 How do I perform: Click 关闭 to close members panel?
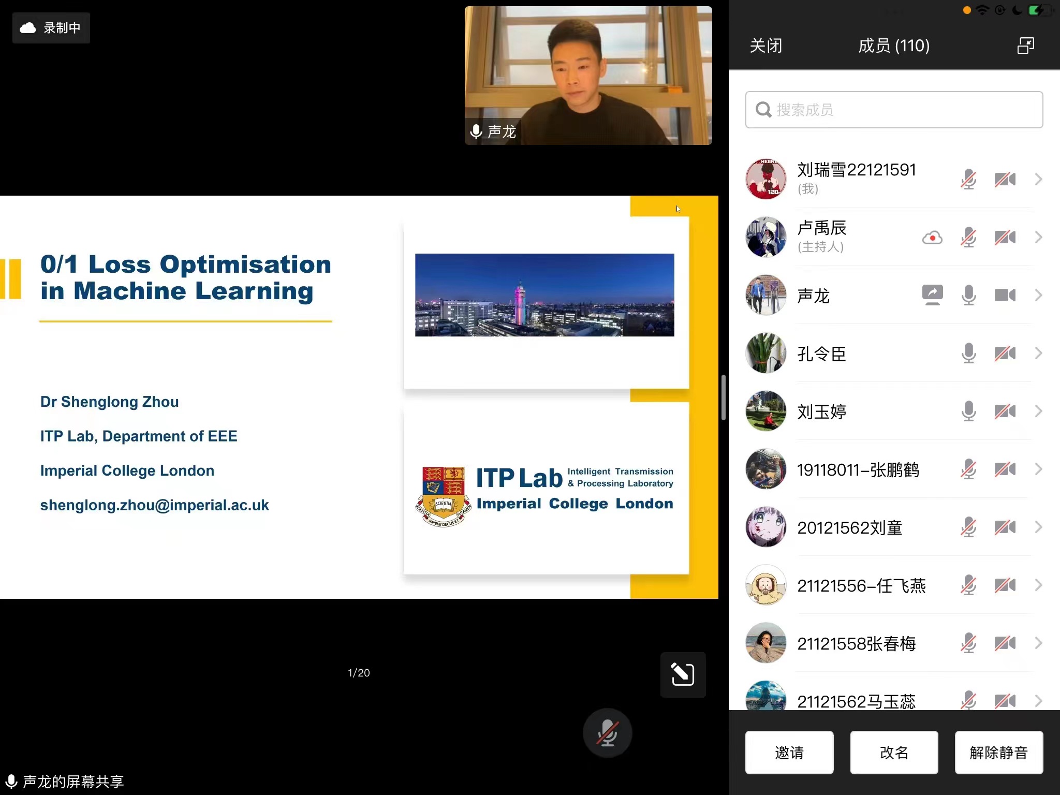click(765, 46)
